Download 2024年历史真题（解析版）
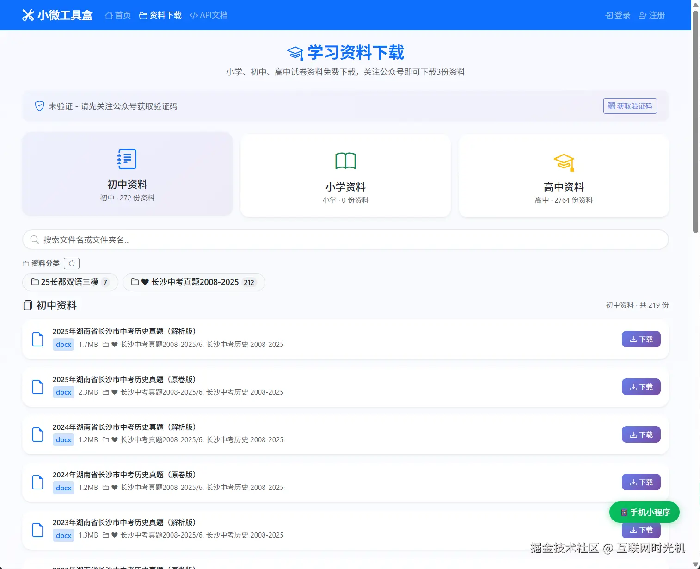The width and height of the screenshot is (700, 569). pyautogui.click(x=641, y=434)
